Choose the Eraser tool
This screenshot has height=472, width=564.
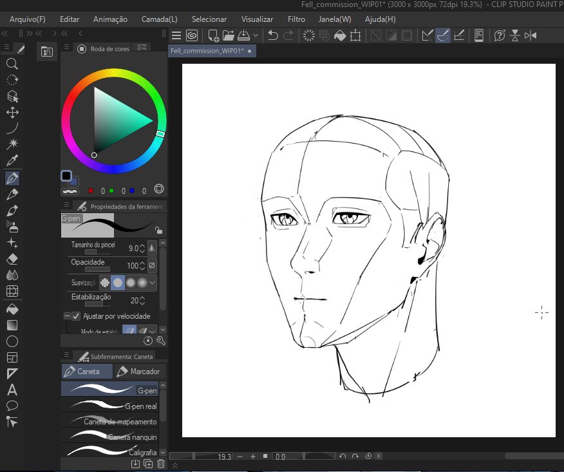point(12,259)
